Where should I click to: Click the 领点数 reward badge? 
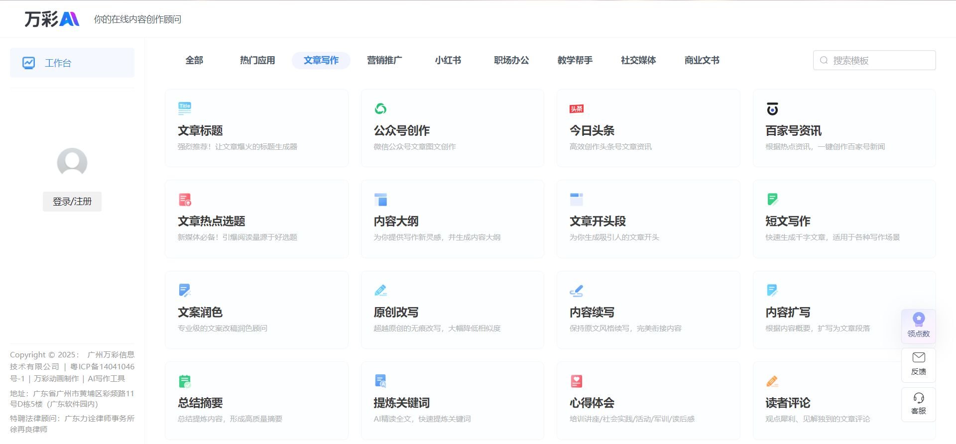click(x=918, y=326)
